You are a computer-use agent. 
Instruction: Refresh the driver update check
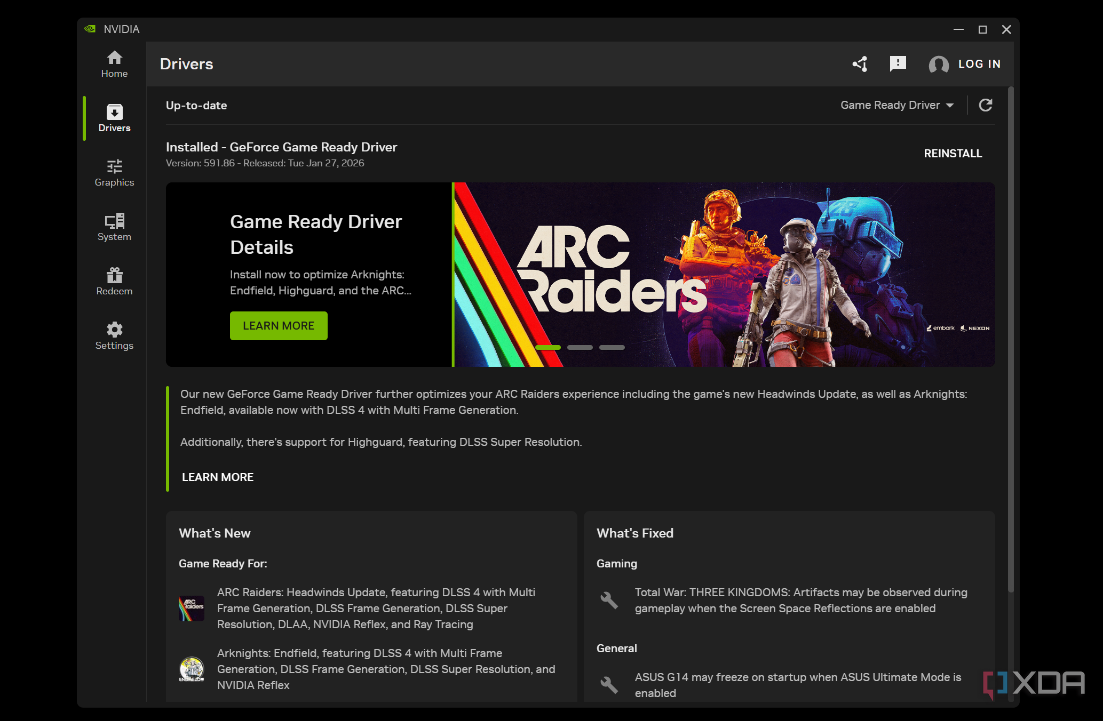[985, 105]
